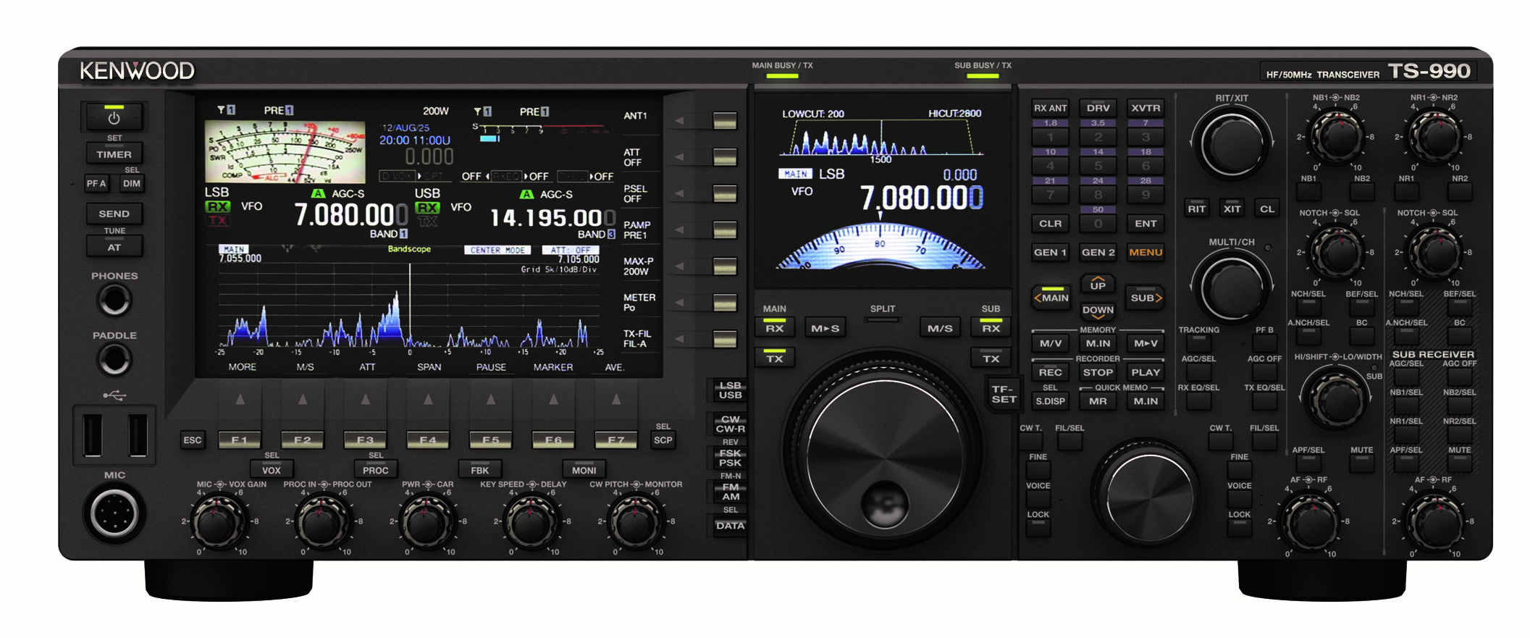Click the <MAIN band select button

point(1051,297)
